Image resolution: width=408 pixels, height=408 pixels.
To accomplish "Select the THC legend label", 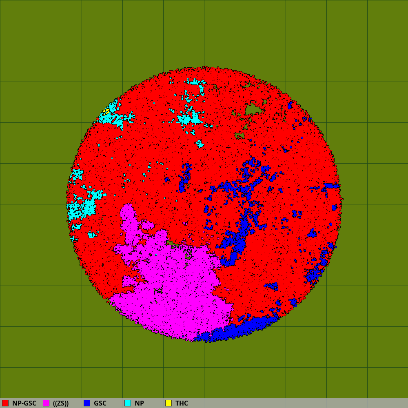I will (182, 403).
